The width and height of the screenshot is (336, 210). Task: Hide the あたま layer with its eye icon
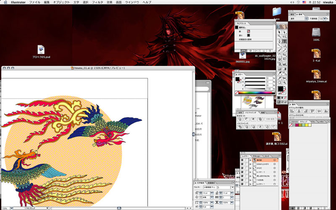click(x=242, y=160)
